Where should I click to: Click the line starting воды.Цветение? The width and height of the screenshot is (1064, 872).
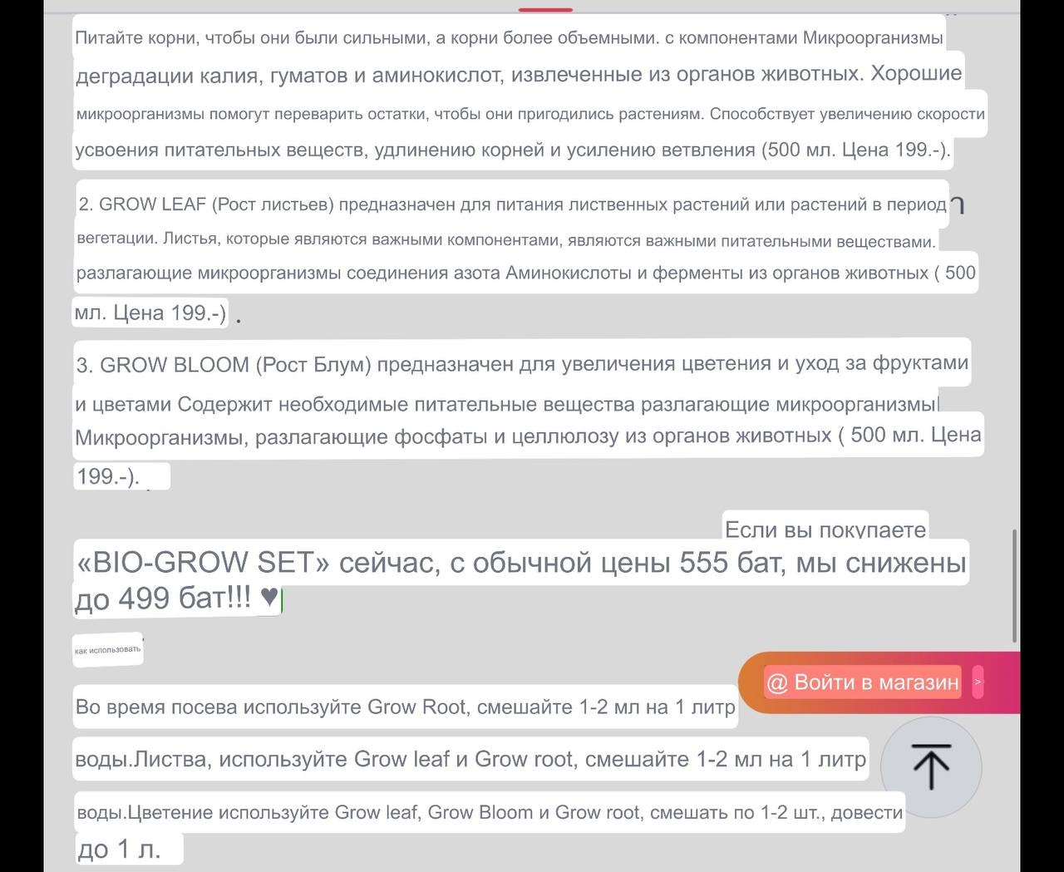click(x=489, y=812)
